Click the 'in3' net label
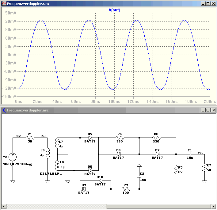 click(x=43, y=136)
